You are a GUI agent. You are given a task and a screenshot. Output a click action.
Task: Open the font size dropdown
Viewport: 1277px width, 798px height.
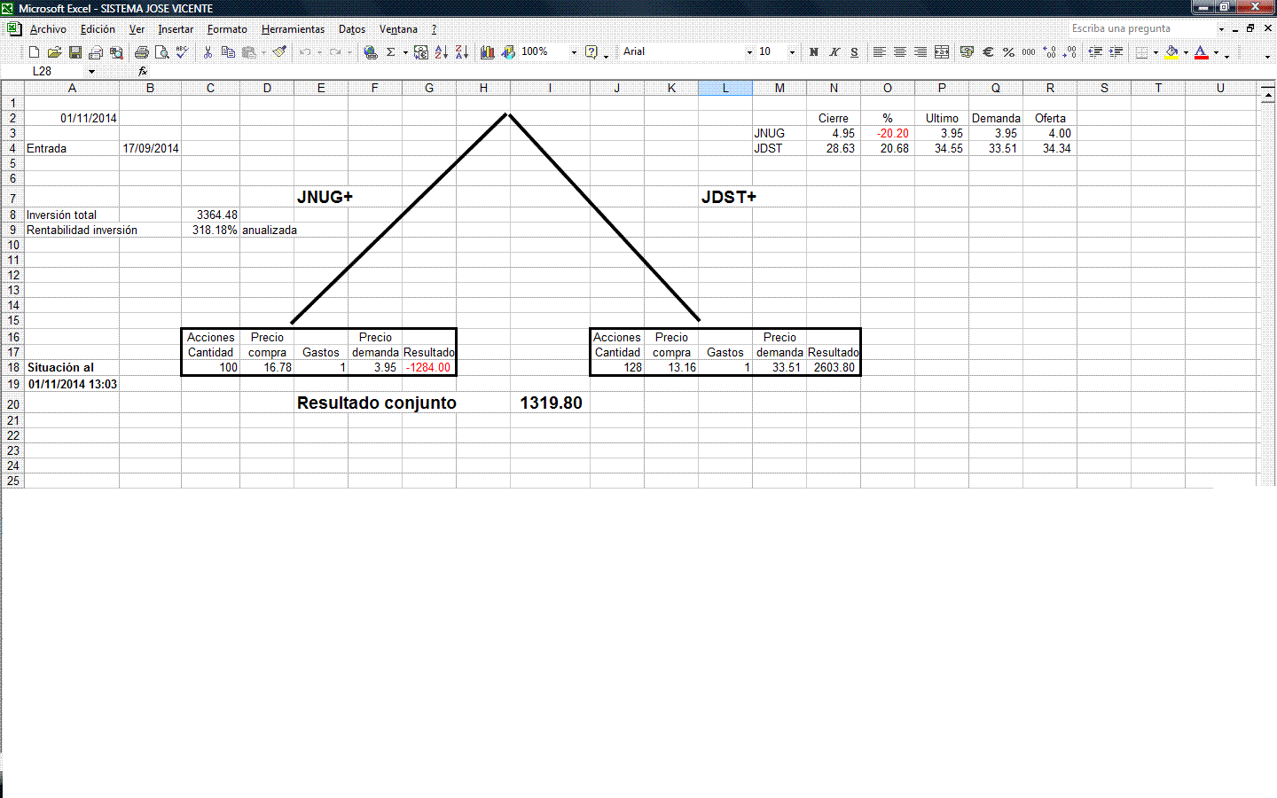(x=792, y=52)
